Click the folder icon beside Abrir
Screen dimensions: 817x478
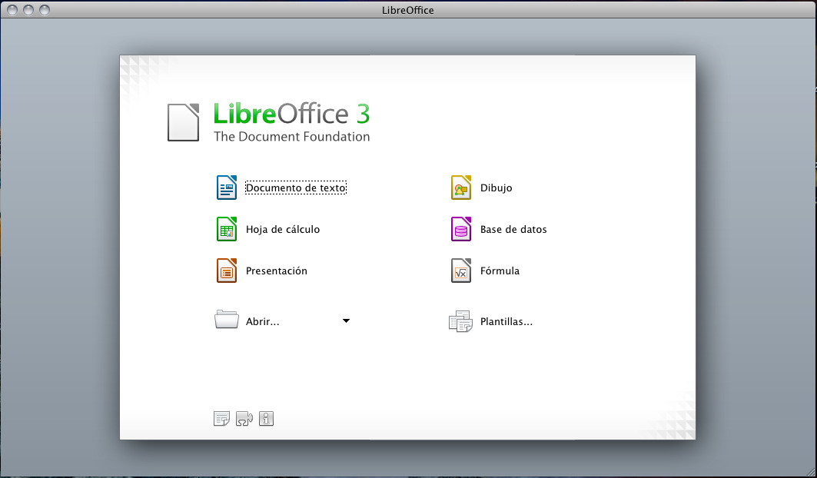(x=225, y=320)
